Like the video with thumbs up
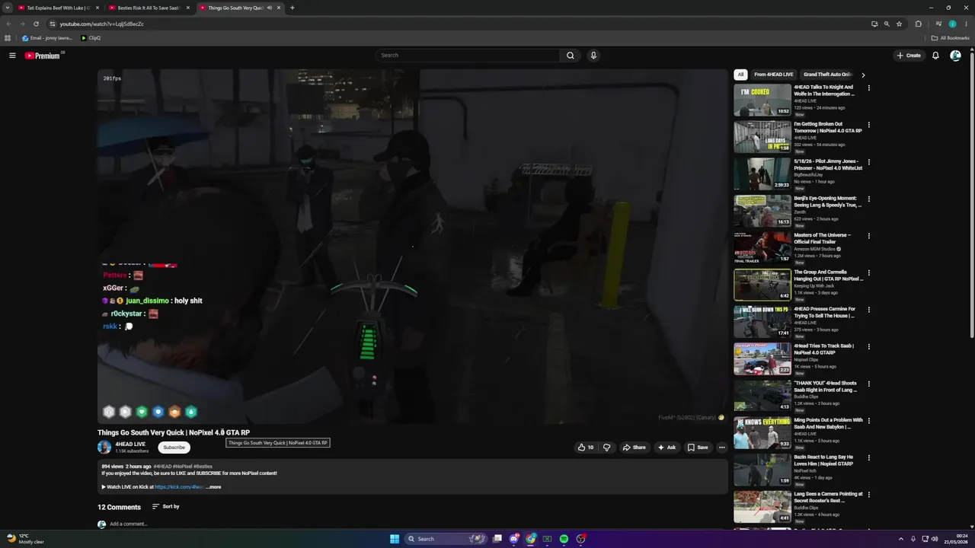 [585, 448]
